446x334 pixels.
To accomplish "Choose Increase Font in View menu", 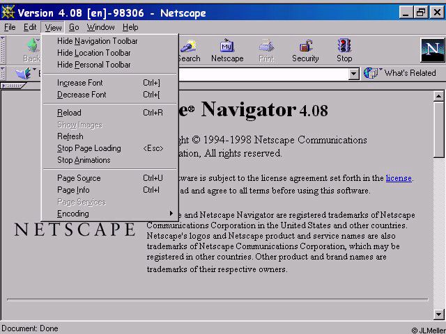I will tap(110, 83).
